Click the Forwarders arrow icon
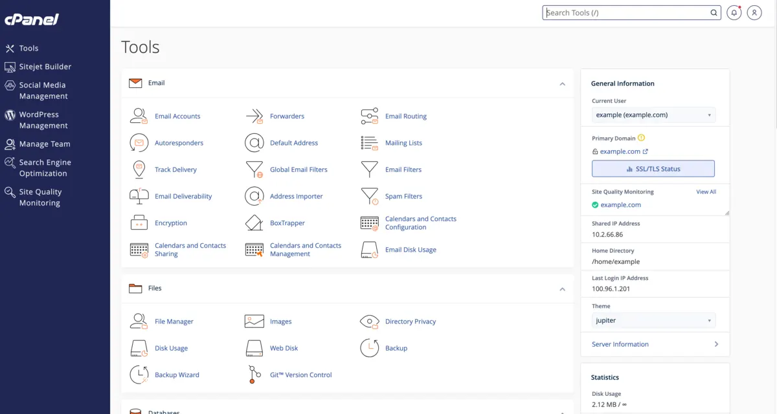The height and width of the screenshot is (414, 777). [x=254, y=116]
